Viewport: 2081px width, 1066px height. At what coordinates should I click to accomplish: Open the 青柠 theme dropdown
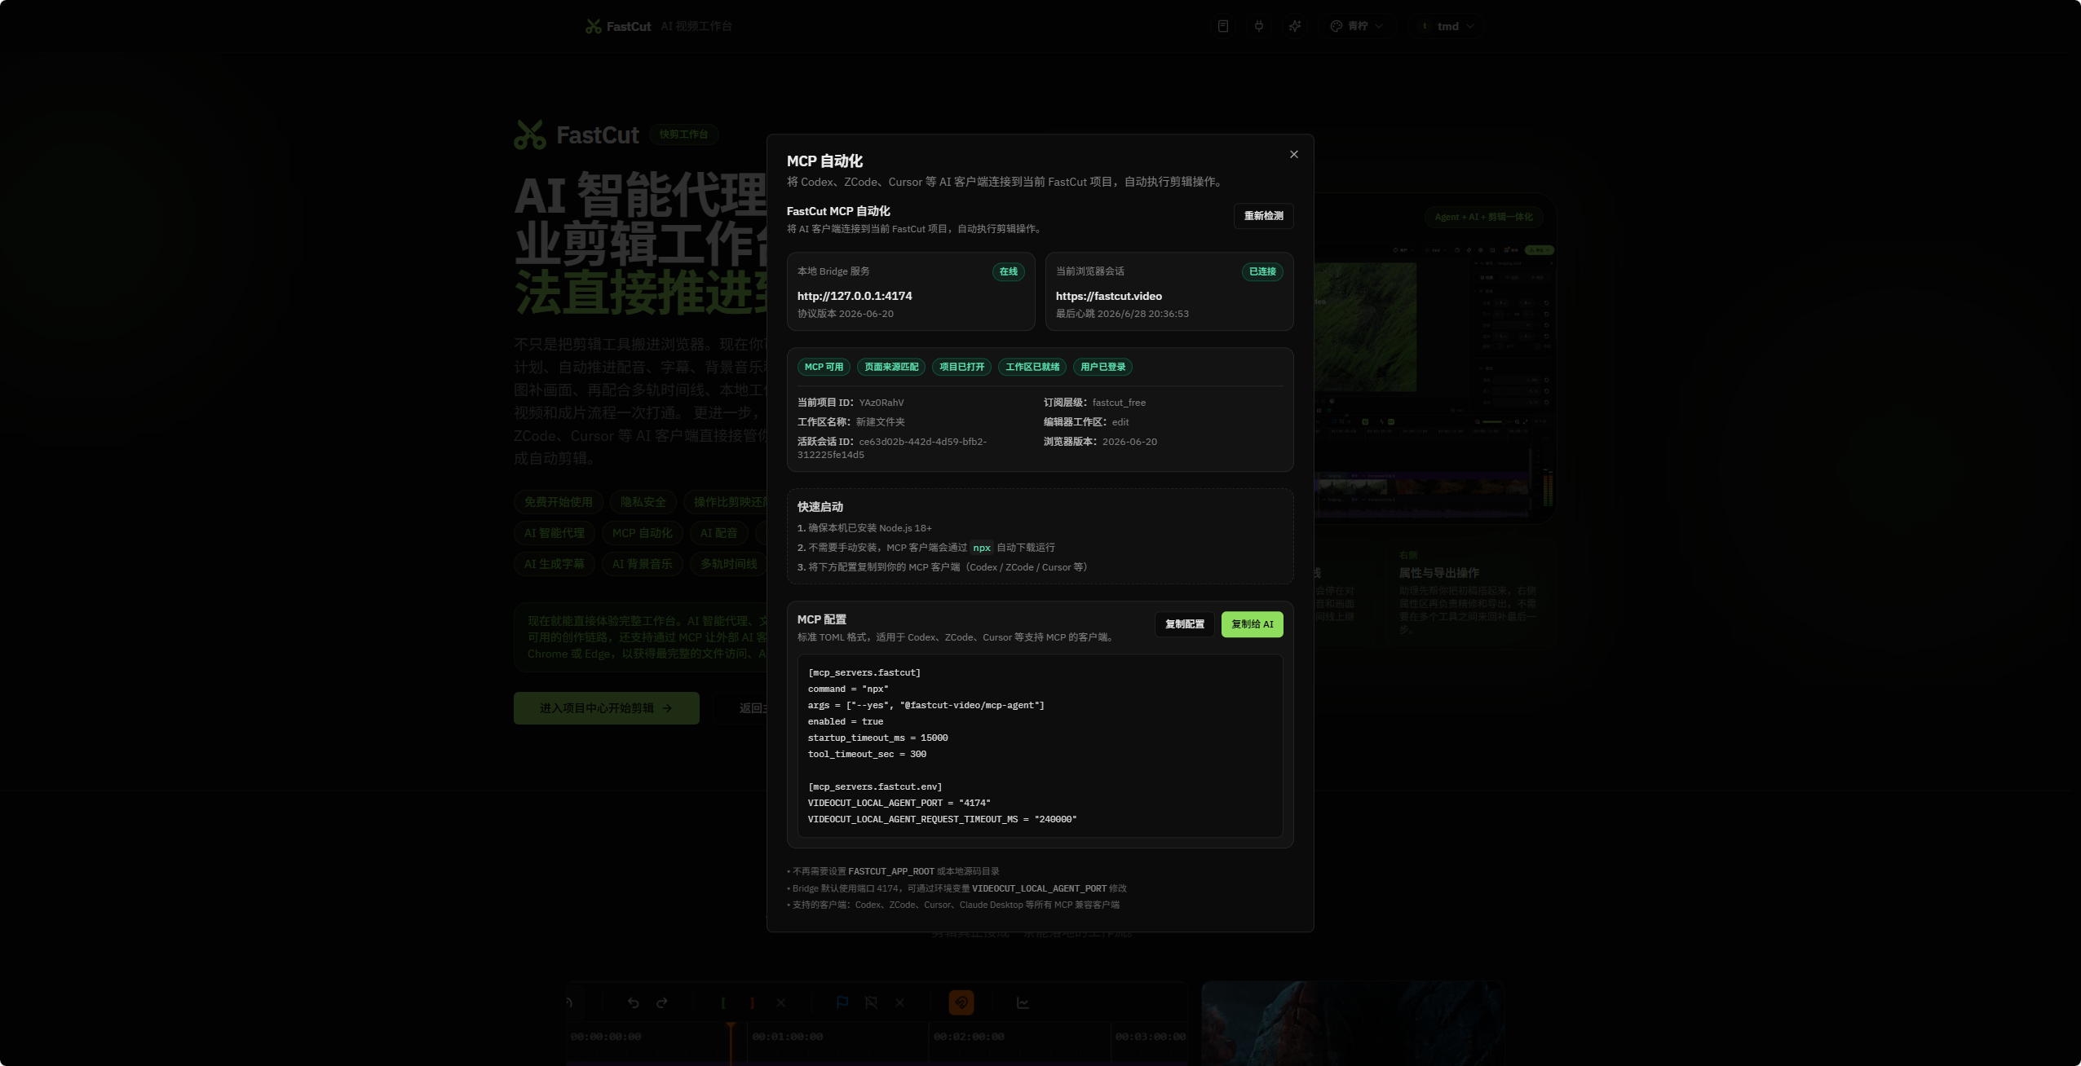coord(1357,26)
